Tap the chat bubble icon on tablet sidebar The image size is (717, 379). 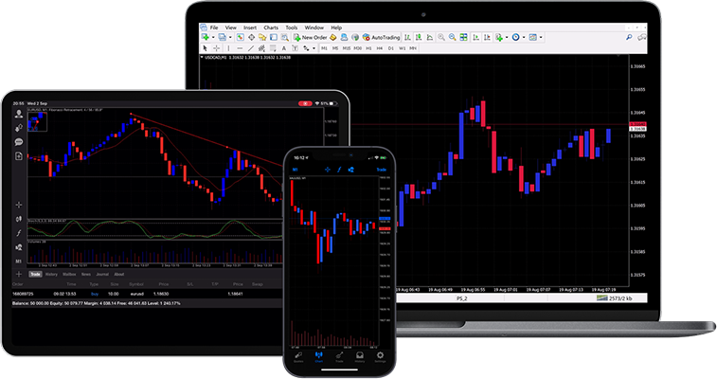[18, 142]
